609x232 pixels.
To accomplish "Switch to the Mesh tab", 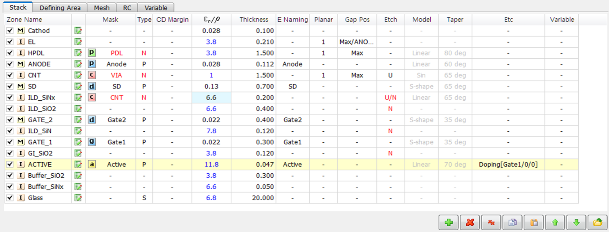I will point(101,8).
